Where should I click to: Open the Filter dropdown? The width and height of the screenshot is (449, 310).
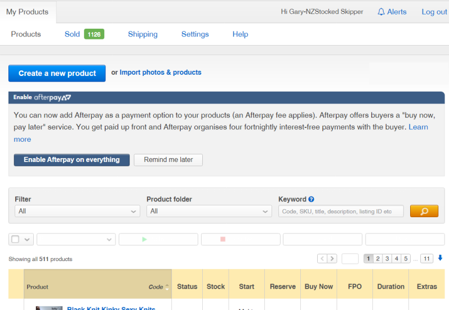pyautogui.click(x=77, y=211)
